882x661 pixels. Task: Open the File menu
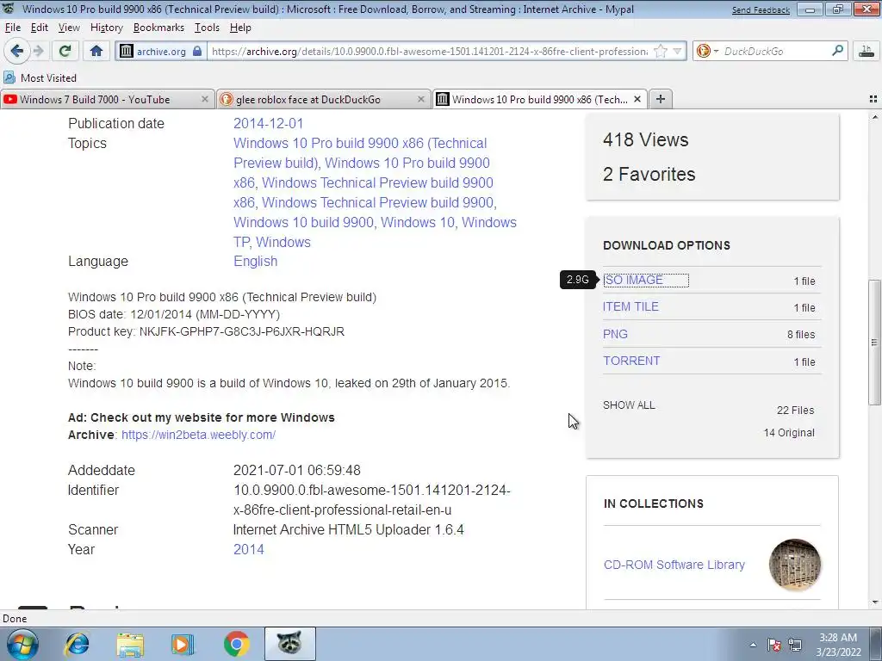click(x=12, y=28)
